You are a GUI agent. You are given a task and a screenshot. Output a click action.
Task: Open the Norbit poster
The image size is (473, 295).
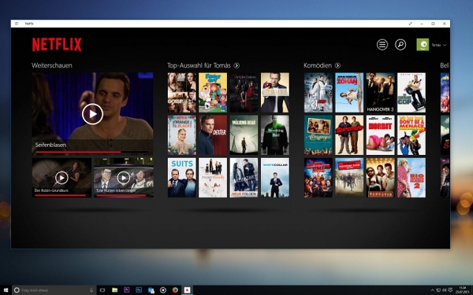(x=380, y=135)
